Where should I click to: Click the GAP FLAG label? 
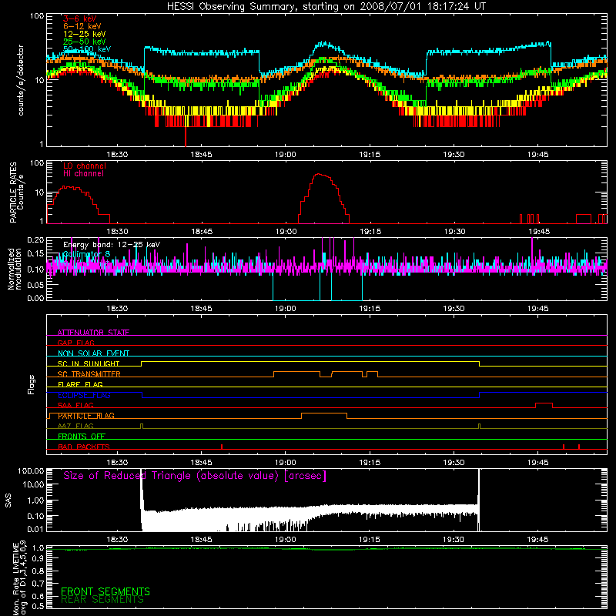coord(75,343)
